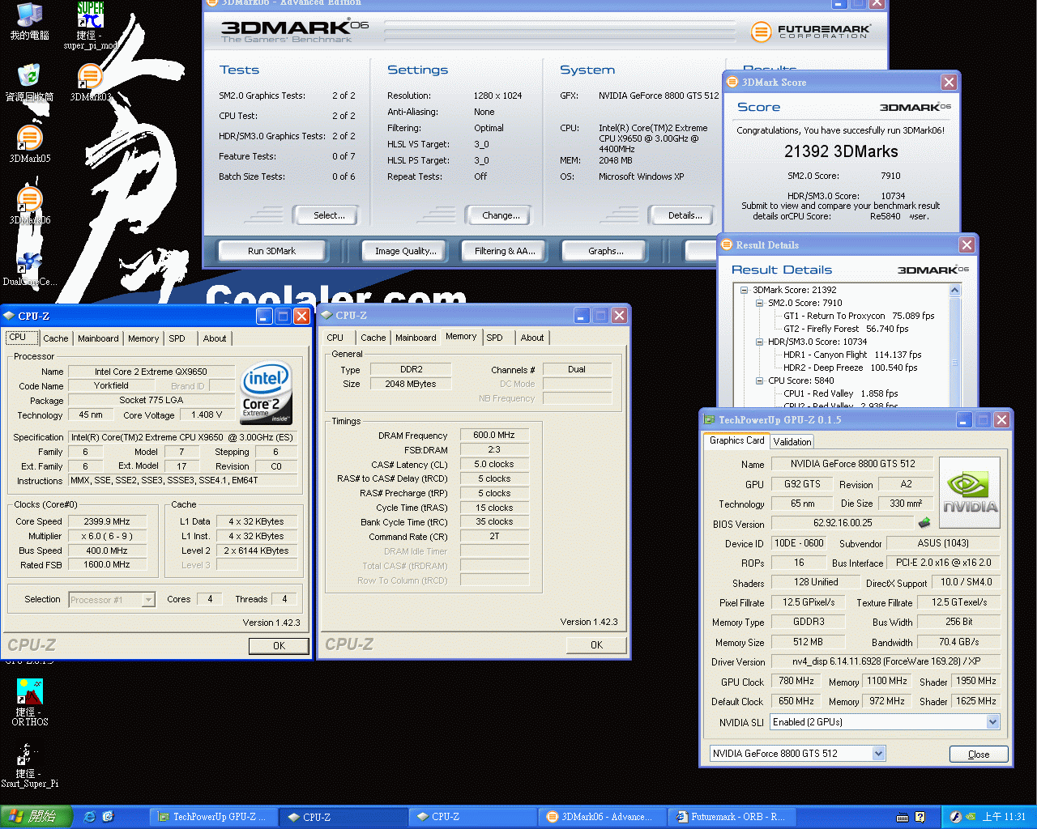The height and width of the screenshot is (829, 1037).
Task: Click the Futuremark Corporation logo
Action: pyautogui.click(x=812, y=32)
